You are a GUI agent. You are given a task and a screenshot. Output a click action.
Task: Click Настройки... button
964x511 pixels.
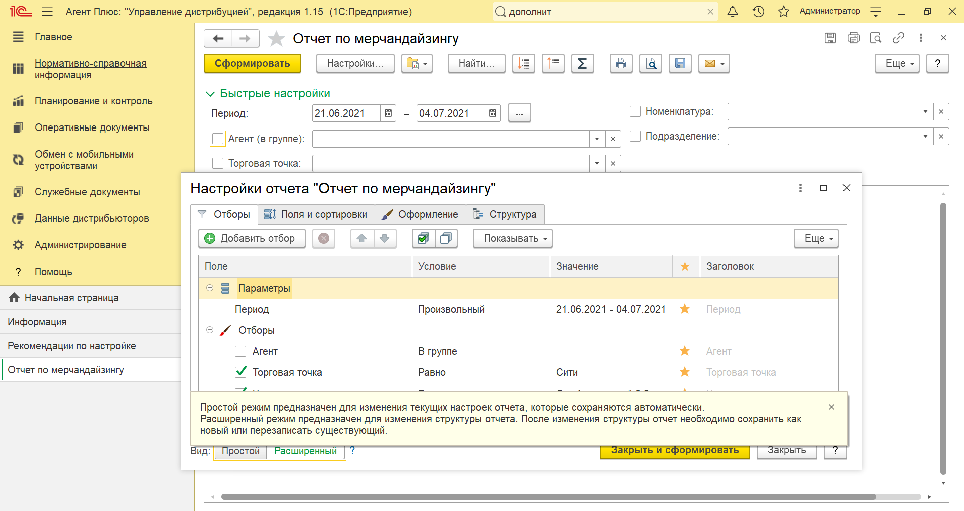(x=355, y=63)
